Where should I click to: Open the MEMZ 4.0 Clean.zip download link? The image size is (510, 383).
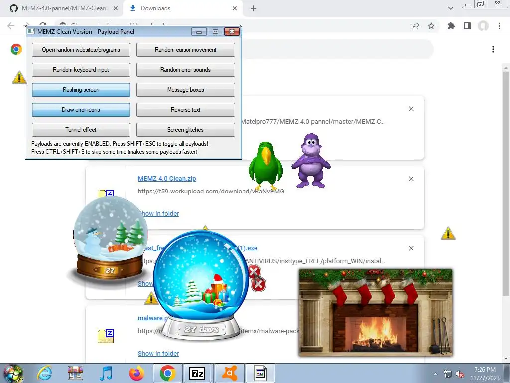click(167, 178)
